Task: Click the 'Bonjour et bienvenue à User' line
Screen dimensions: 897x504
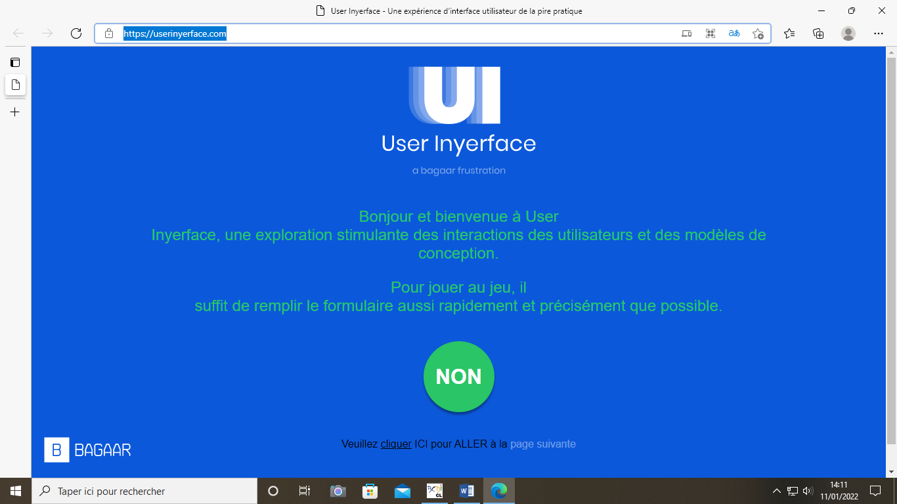Action: [x=459, y=217]
